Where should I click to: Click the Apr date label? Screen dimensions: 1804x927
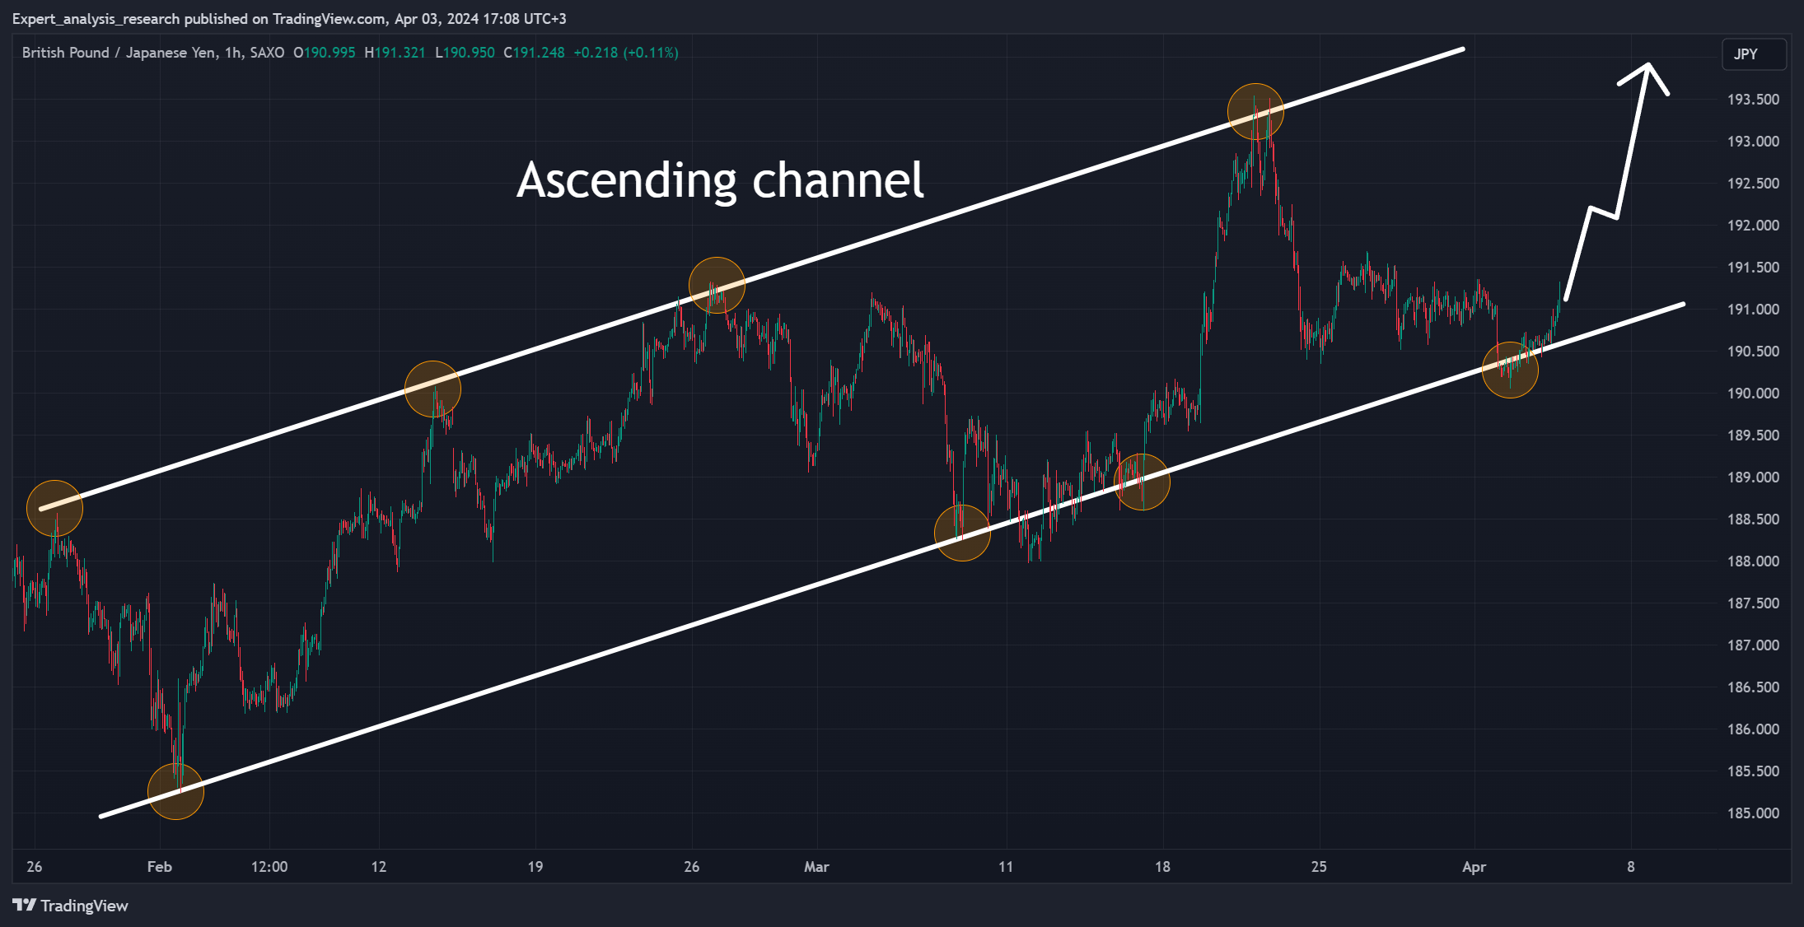pyautogui.click(x=1474, y=867)
